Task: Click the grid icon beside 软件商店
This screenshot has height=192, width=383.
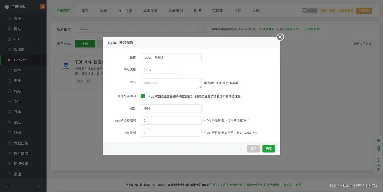Action: click(x=9, y=154)
